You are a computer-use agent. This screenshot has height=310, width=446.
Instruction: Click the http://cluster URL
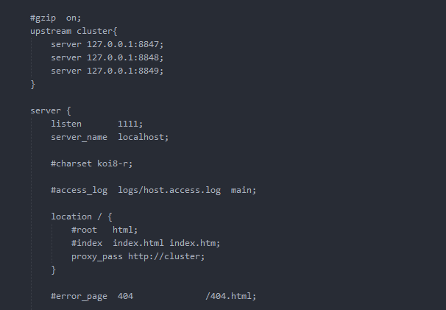point(166,256)
